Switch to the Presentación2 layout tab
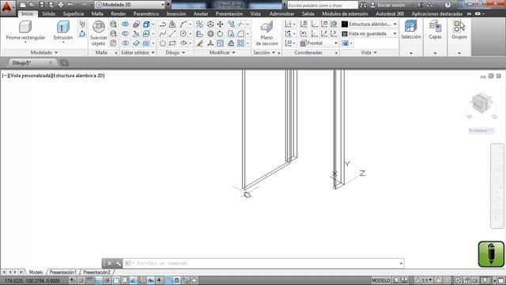 coord(96,272)
